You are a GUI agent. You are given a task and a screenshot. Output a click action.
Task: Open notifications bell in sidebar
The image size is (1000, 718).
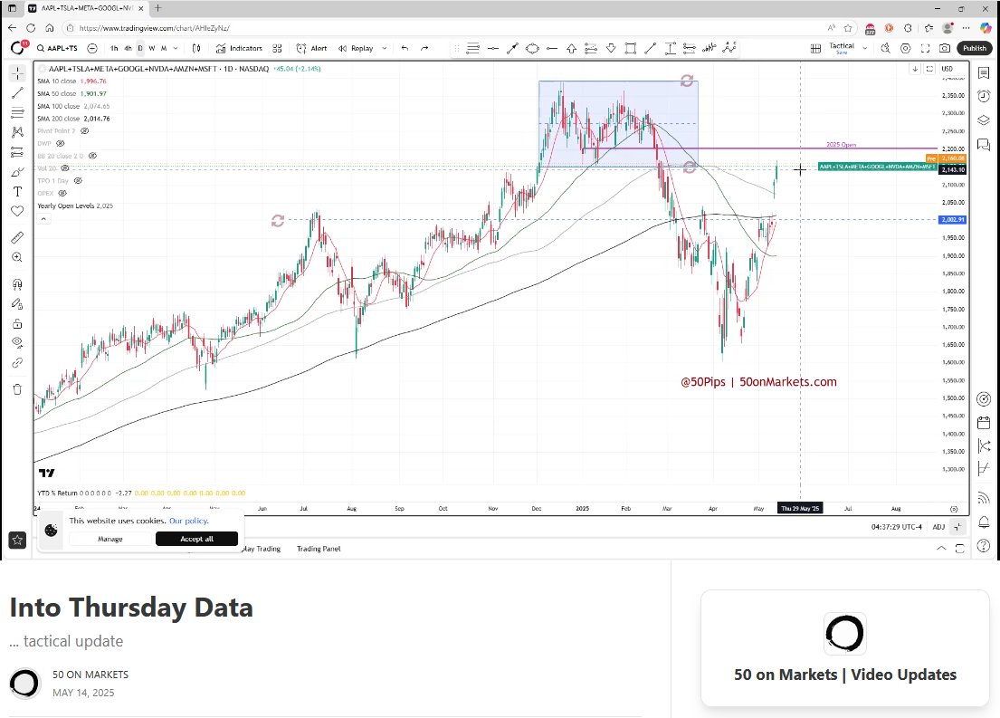tap(984, 522)
